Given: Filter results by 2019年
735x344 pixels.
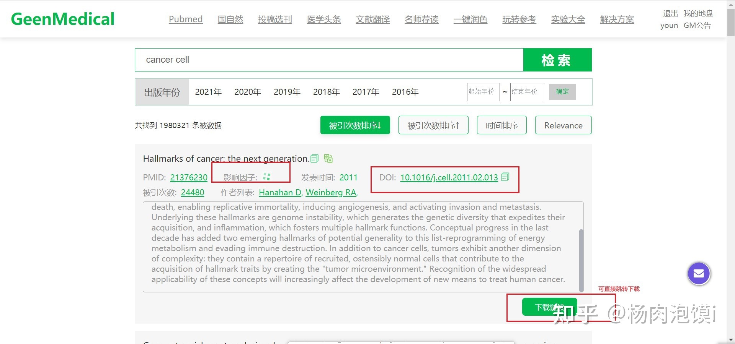Looking at the screenshot, I should (x=287, y=92).
